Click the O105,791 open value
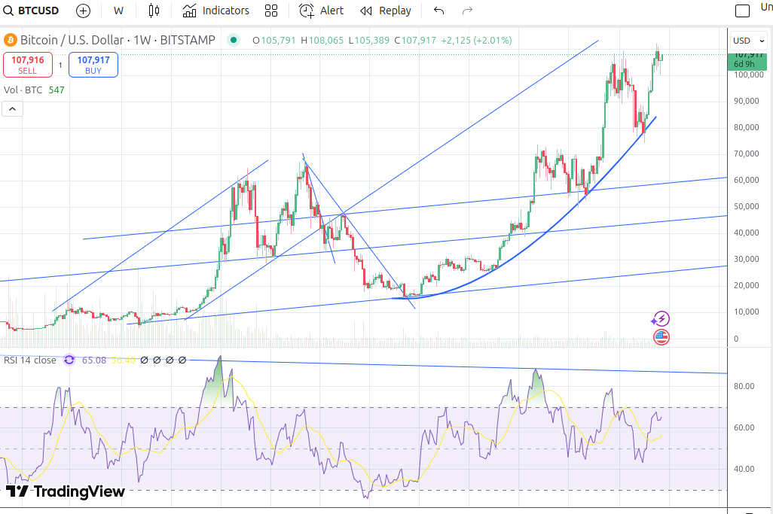 tap(274, 41)
